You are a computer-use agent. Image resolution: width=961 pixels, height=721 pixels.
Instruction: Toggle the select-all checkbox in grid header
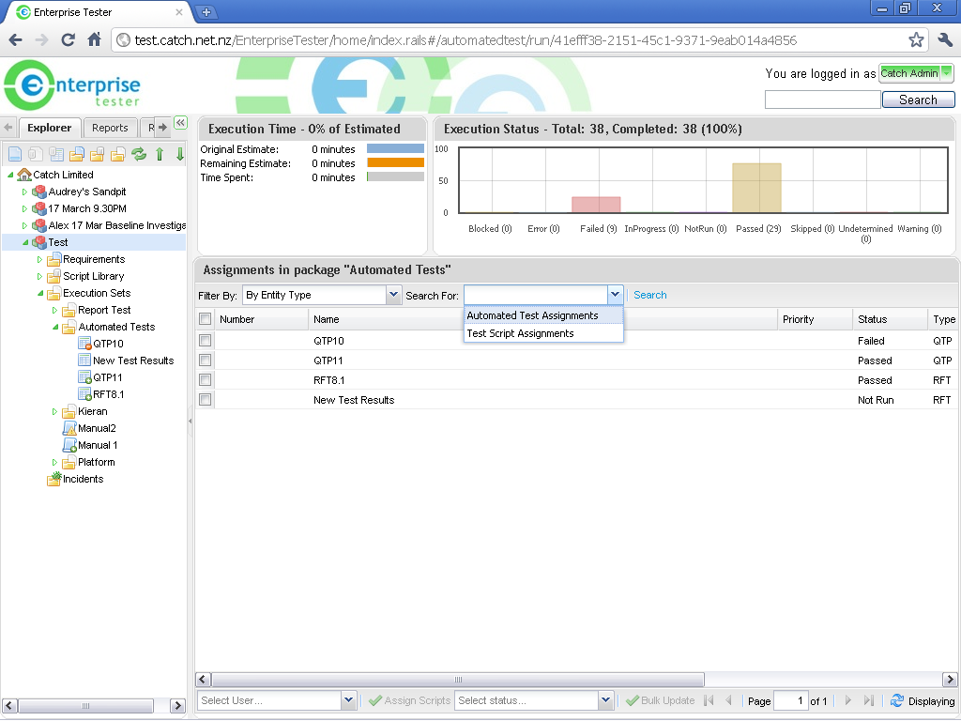coord(205,319)
